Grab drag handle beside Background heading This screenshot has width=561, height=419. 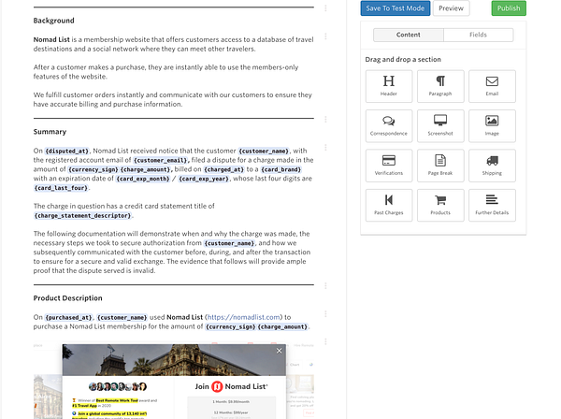click(325, 7)
